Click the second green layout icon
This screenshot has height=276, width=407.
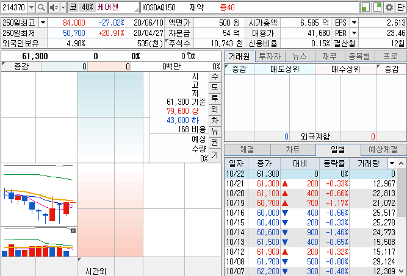click(377, 7)
